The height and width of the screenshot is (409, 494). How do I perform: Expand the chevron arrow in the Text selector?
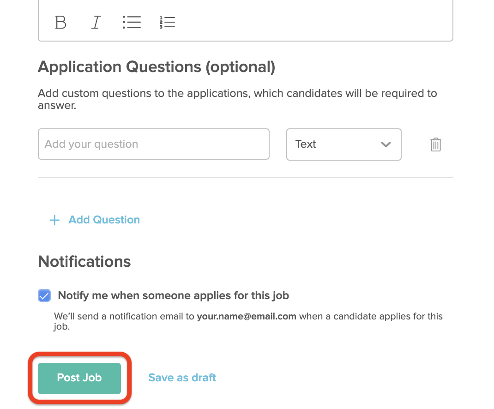point(386,144)
